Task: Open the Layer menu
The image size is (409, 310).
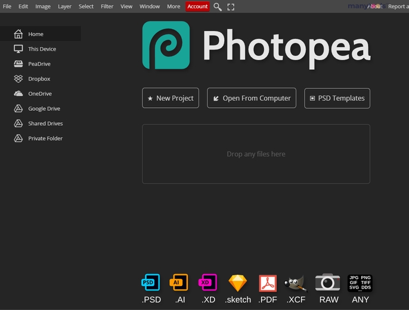Action: pyautogui.click(x=64, y=7)
